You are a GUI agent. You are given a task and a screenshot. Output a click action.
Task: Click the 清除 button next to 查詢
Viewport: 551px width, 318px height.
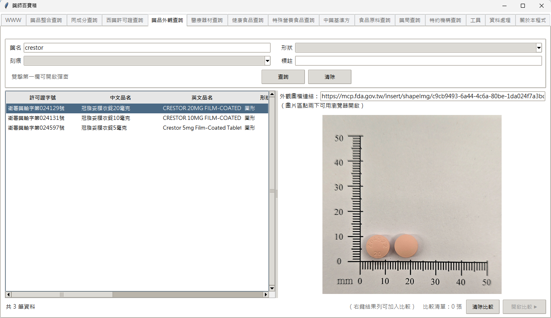[x=330, y=77]
